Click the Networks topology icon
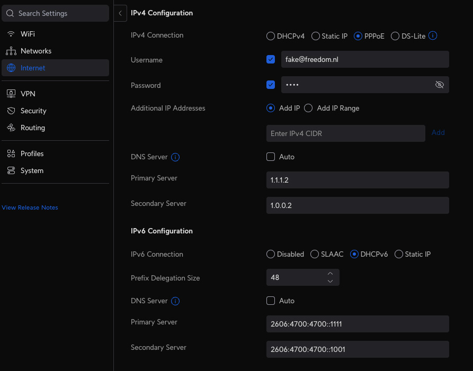Viewport: 473px width, 371px height. pyautogui.click(x=11, y=51)
